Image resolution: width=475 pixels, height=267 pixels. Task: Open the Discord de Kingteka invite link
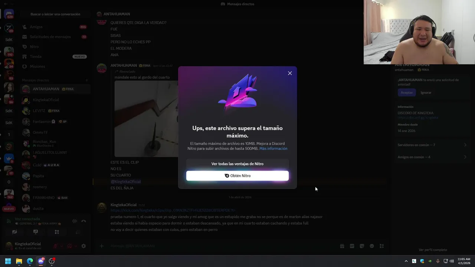click(x=418, y=118)
